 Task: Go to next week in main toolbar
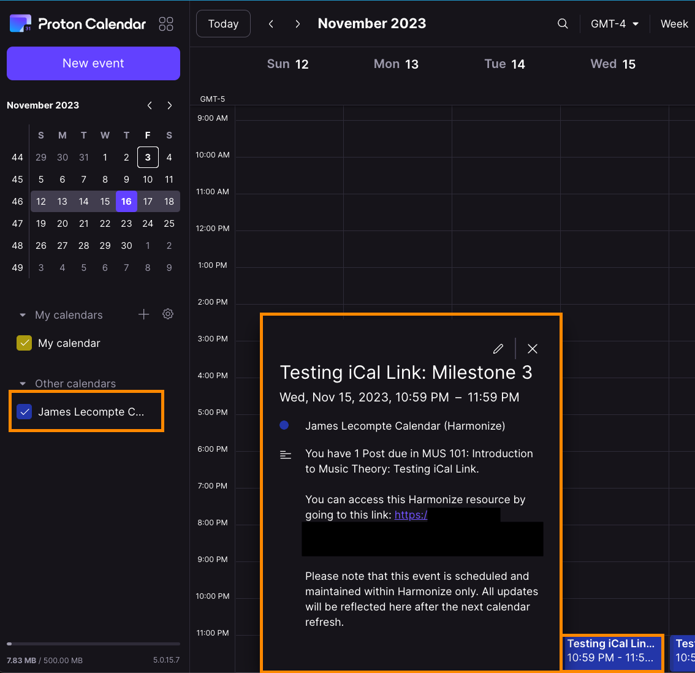tap(297, 24)
